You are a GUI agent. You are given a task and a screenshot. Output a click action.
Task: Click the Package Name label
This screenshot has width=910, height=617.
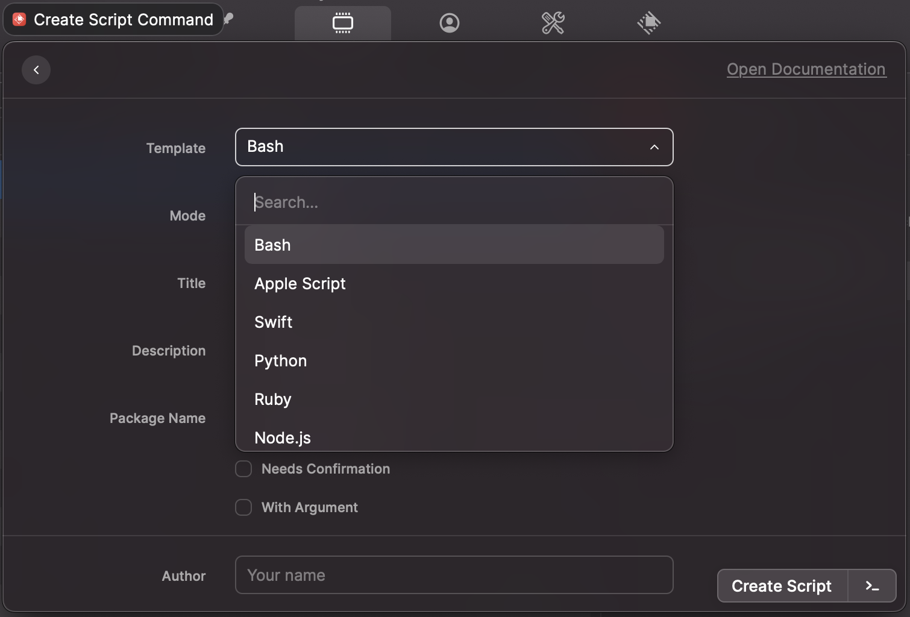(x=157, y=418)
